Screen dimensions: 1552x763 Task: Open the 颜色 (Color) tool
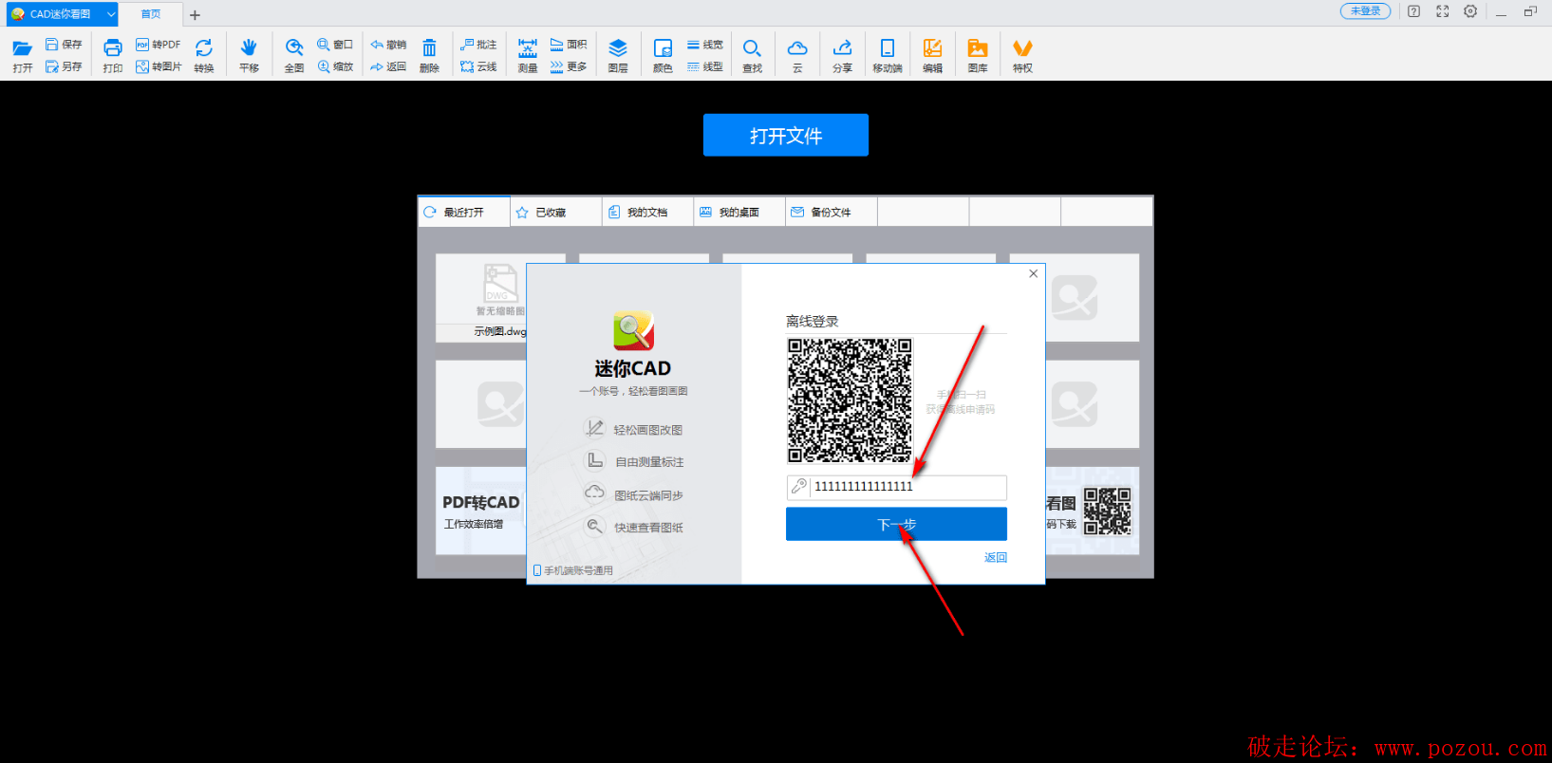click(663, 55)
